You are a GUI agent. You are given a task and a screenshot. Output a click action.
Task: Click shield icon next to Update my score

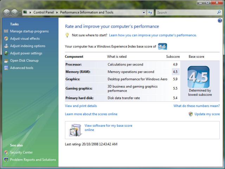191,114
